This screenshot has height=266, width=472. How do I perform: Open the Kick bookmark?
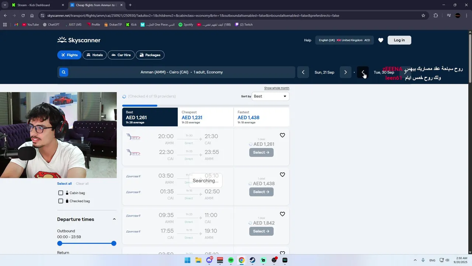tap(131, 25)
